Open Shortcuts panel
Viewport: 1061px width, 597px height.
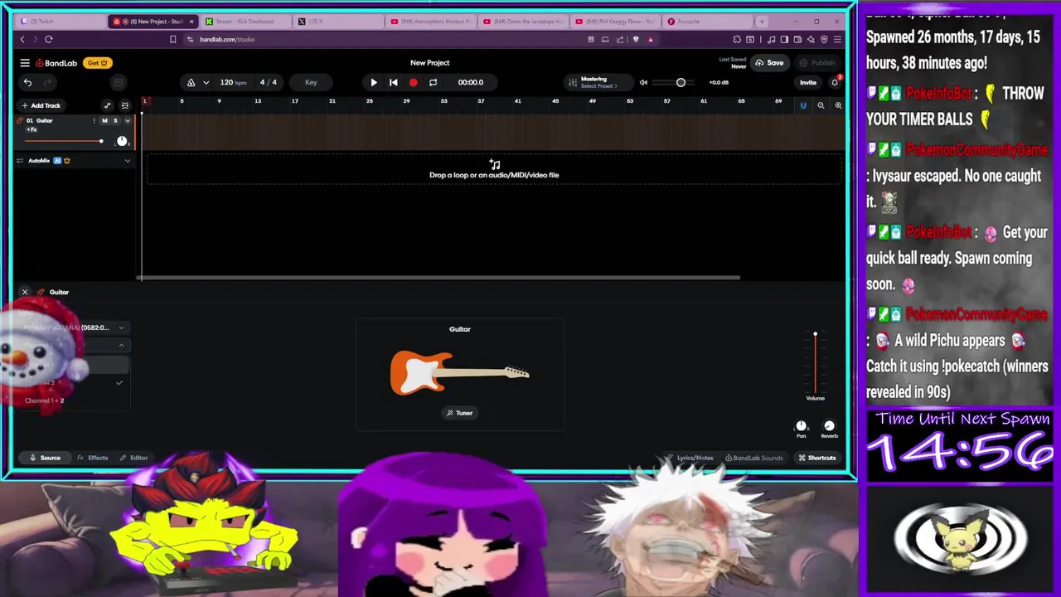click(817, 458)
